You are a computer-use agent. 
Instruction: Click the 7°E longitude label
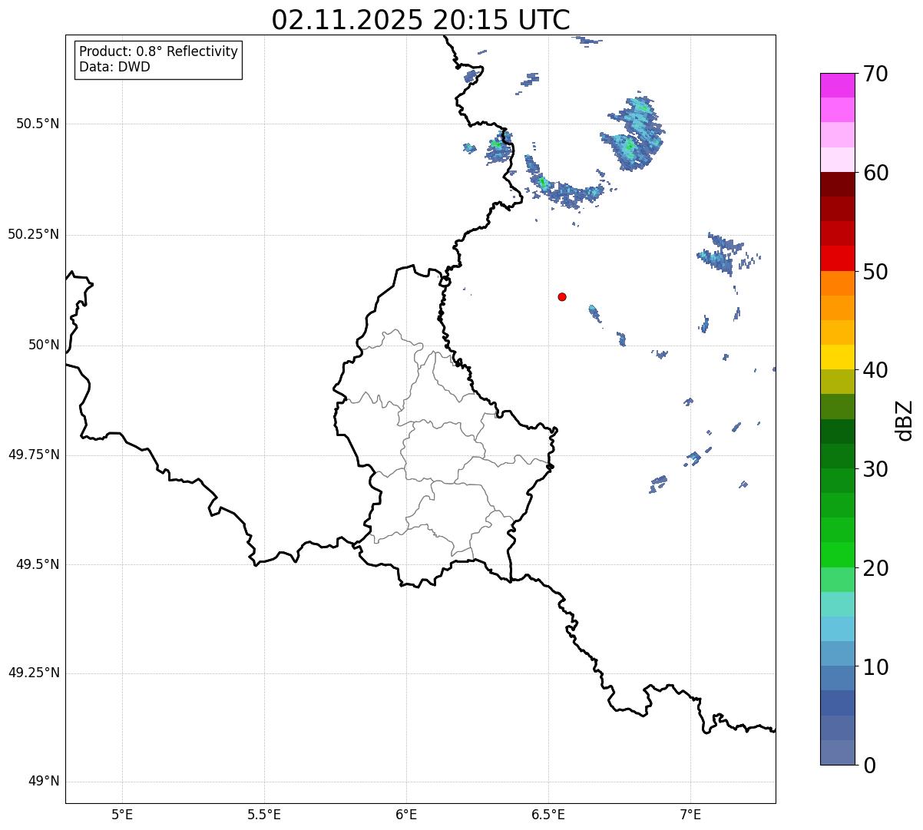point(690,814)
